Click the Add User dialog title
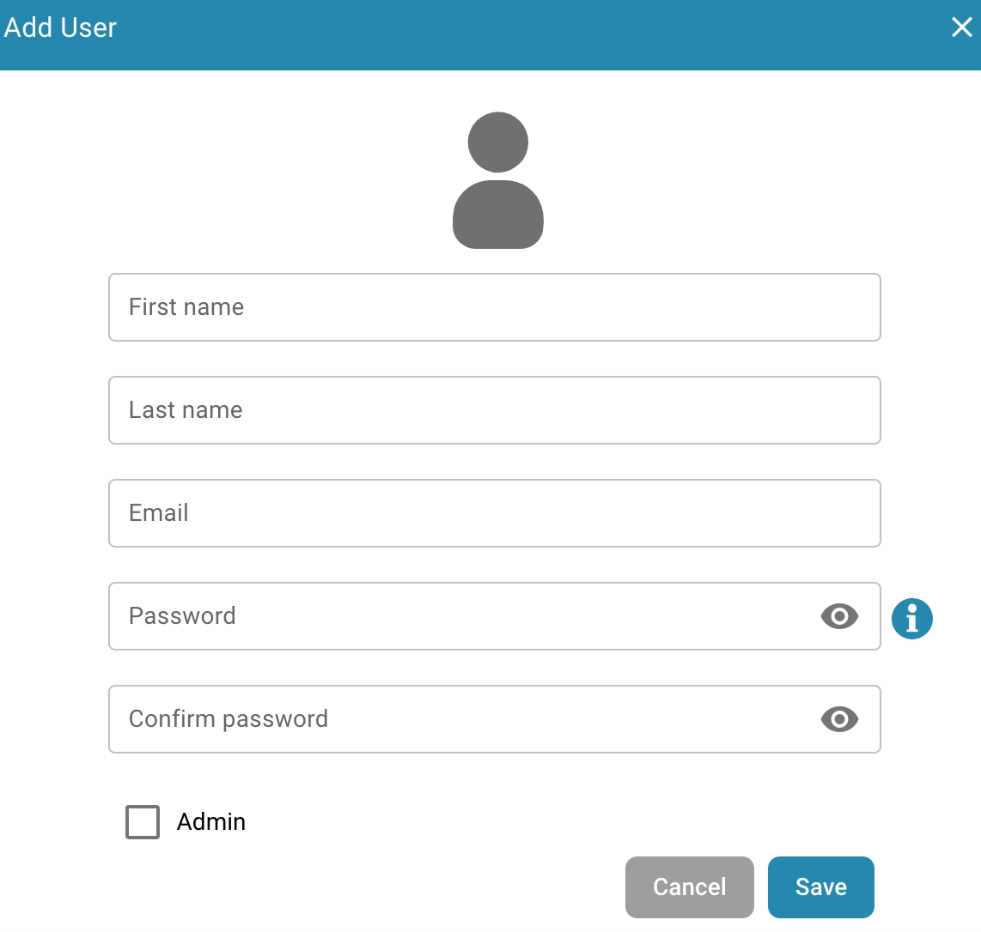This screenshot has width=981, height=932. coord(60,27)
